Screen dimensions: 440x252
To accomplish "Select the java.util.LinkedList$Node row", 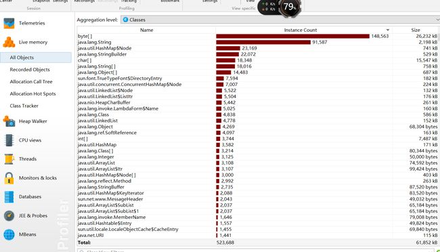I will 258,91.
